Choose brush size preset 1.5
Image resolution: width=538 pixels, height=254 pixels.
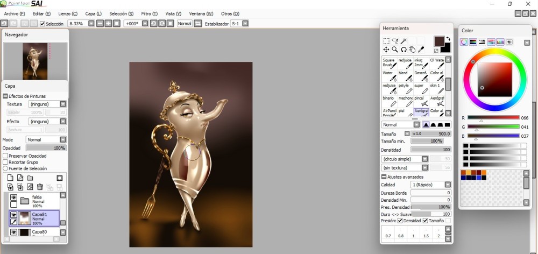coord(426,234)
